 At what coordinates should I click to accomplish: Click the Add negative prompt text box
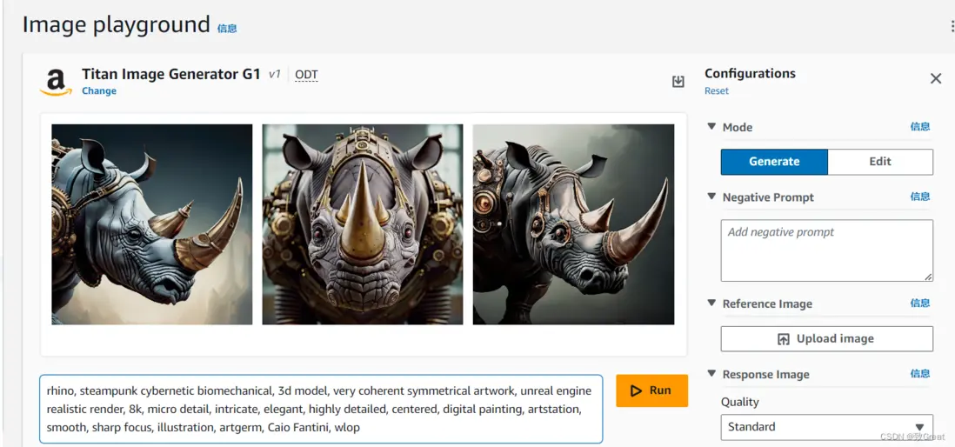pyautogui.click(x=826, y=250)
